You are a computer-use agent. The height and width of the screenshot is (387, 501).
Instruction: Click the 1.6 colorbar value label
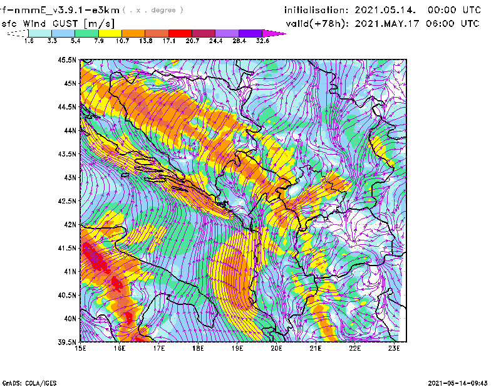click(x=29, y=41)
